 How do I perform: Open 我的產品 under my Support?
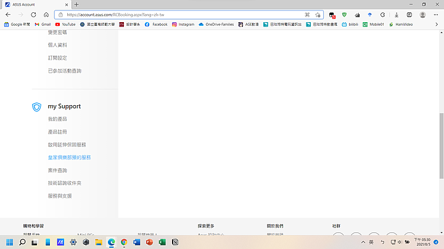(57, 119)
